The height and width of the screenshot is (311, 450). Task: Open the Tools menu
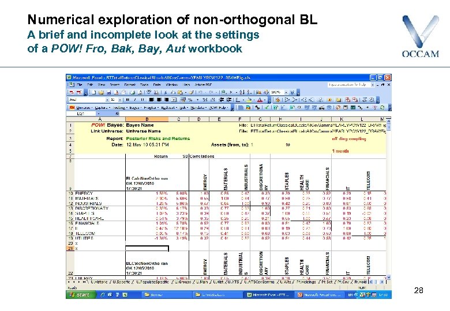pos(144,85)
